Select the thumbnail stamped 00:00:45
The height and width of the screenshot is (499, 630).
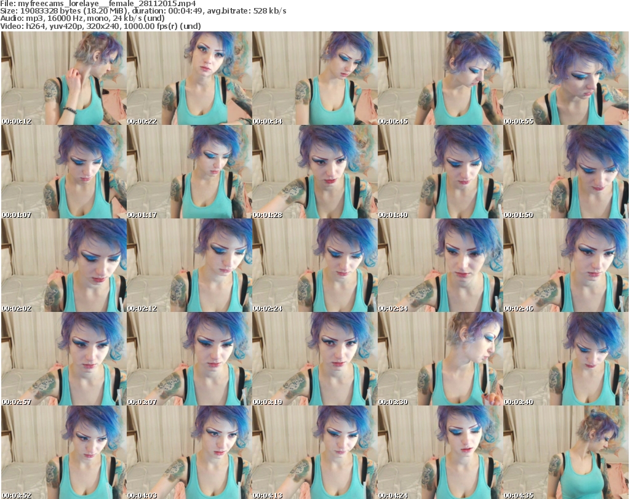click(441, 78)
